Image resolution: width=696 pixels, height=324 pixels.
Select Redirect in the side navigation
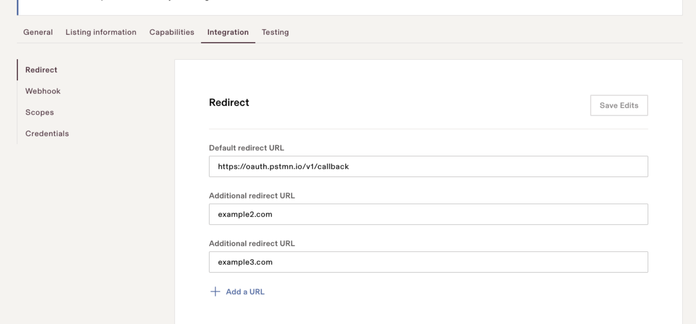point(41,70)
